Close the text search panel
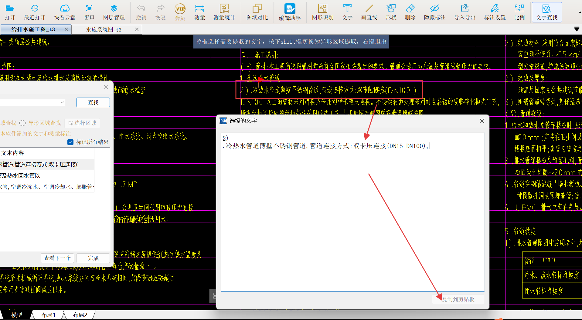The width and height of the screenshot is (582, 320). tap(106, 87)
